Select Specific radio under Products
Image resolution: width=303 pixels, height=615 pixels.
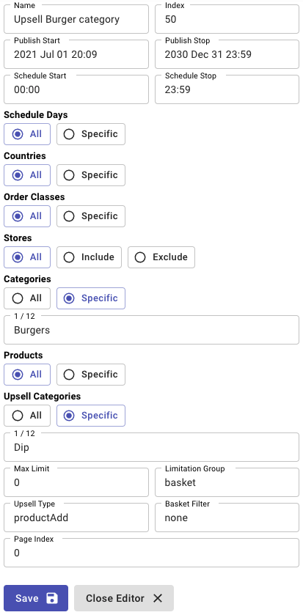point(91,375)
